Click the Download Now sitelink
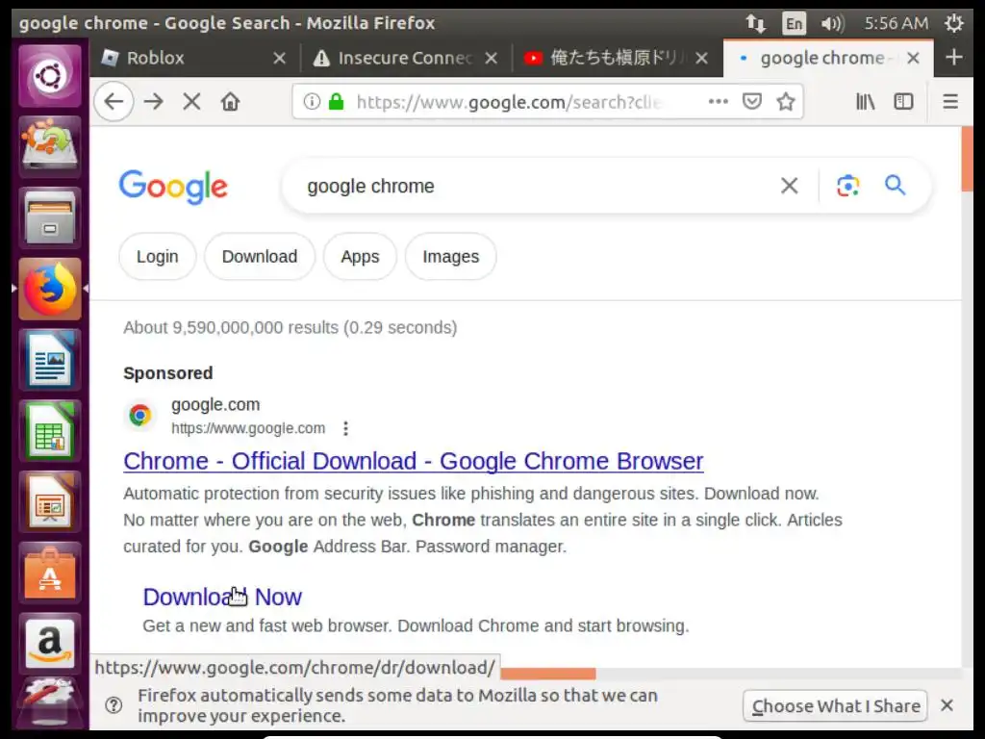 click(222, 597)
